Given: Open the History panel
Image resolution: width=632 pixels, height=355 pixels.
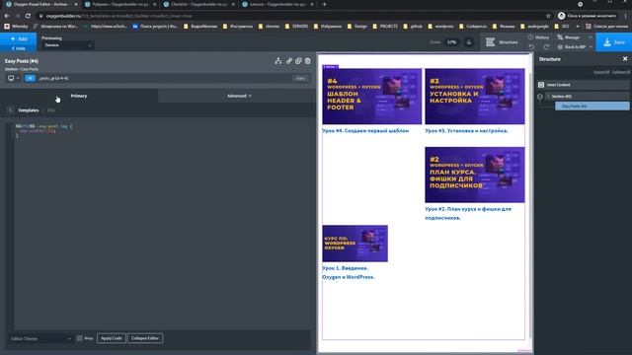Looking at the screenshot, I should pyautogui.click(x=539, y=37).
